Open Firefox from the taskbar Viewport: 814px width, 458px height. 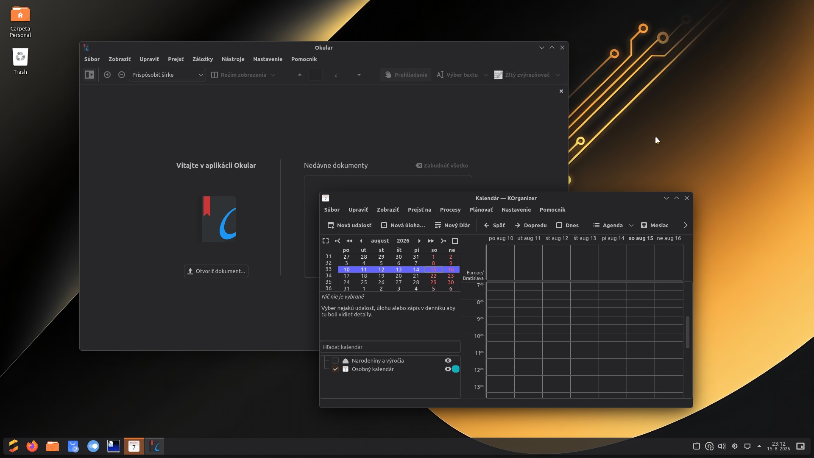(32, 446)
